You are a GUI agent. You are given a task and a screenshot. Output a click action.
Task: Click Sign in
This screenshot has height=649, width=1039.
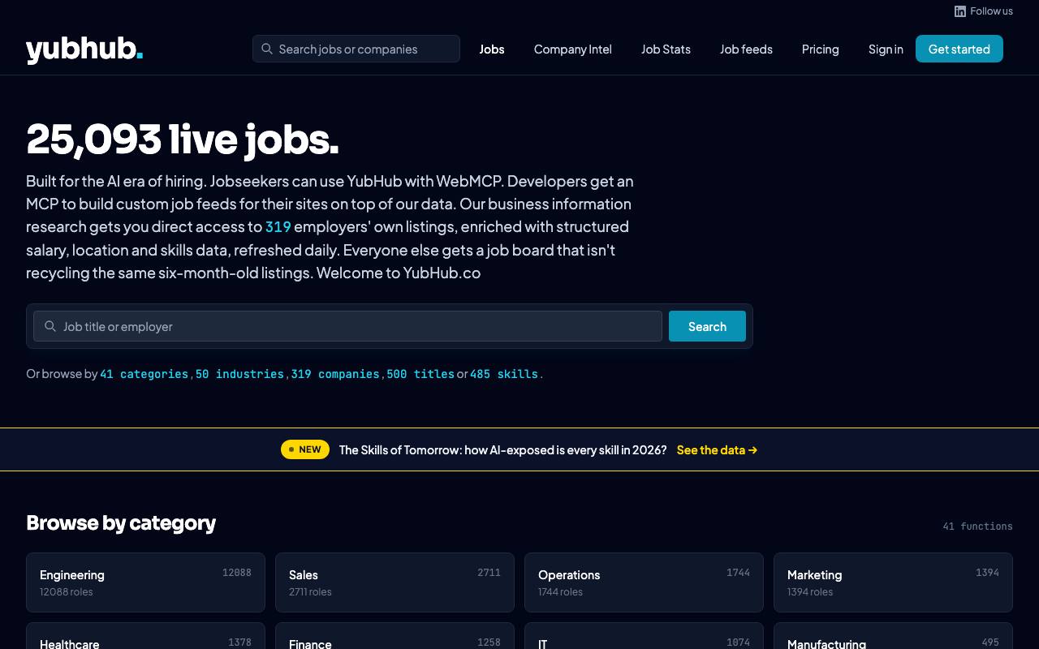886,49
